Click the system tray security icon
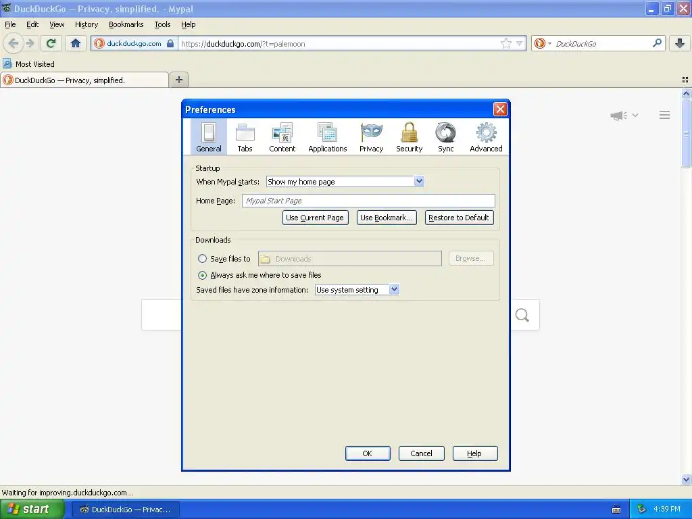Viewport: 692px width, 519px height. [642, 510]
